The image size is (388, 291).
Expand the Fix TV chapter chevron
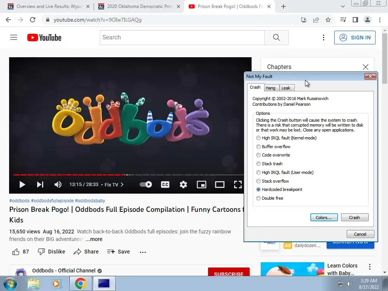tap(122, 185)
